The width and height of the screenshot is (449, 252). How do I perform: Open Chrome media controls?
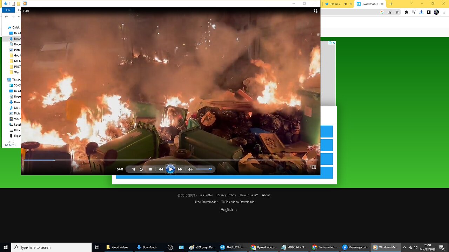414,12
